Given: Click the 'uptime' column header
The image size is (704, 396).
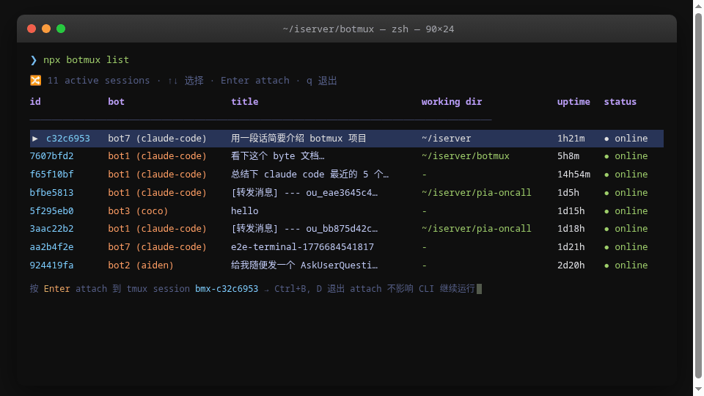Looking at the screenshot, I should (573, 102).
